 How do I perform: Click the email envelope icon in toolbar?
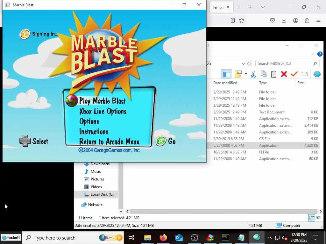[304, 74]
